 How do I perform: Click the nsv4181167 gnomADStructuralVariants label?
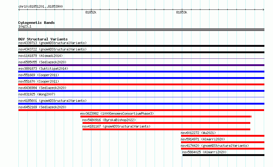pyautogui.click(x=116, y=126)
